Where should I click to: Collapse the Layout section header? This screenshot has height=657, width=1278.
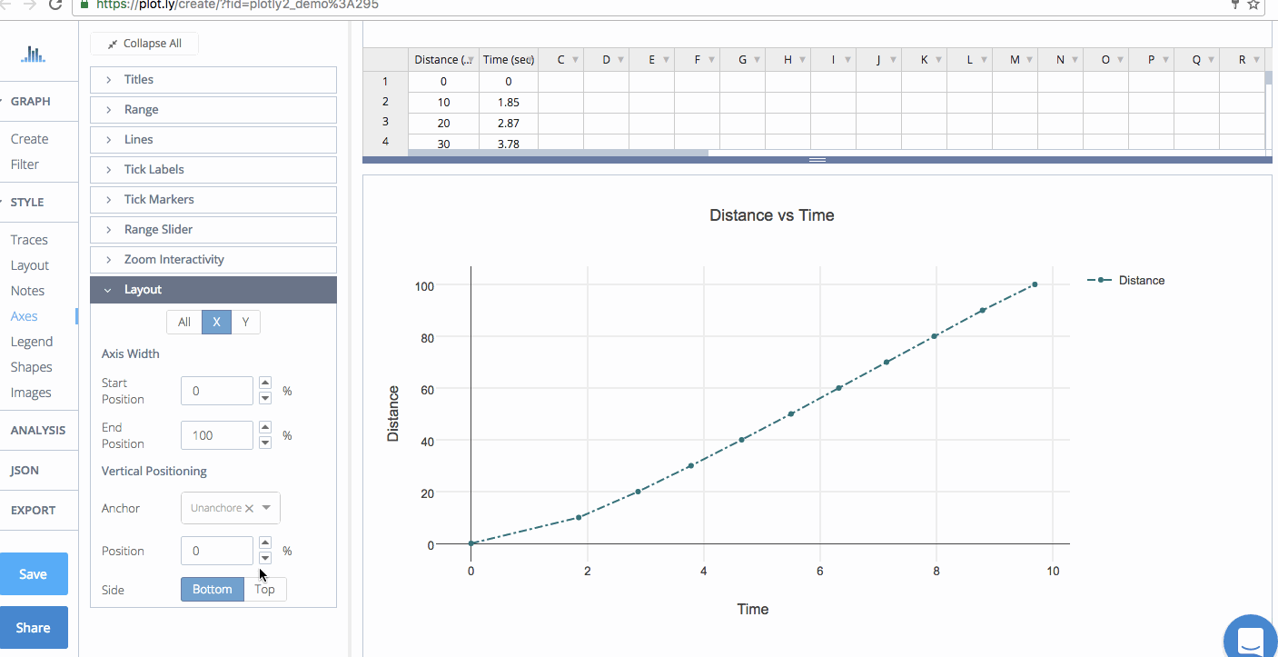click(x=213, y=290)
